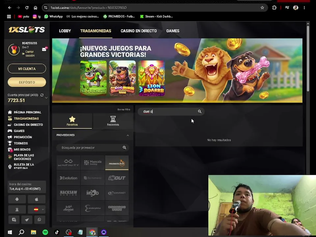Go to PÁGINA PRINCIPAL in sidebar
316x237 pixels.
pyautogui.click(x=24, y=112)
